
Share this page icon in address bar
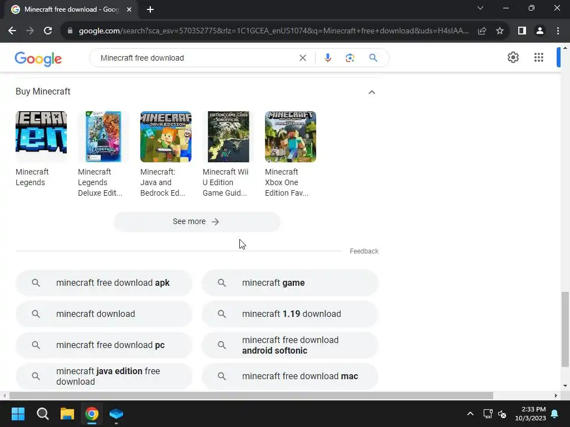[482, 31]
